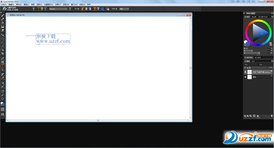Enable the highlighted text-only style button
This screenshot has height=148, width=274.
[39, 9]
